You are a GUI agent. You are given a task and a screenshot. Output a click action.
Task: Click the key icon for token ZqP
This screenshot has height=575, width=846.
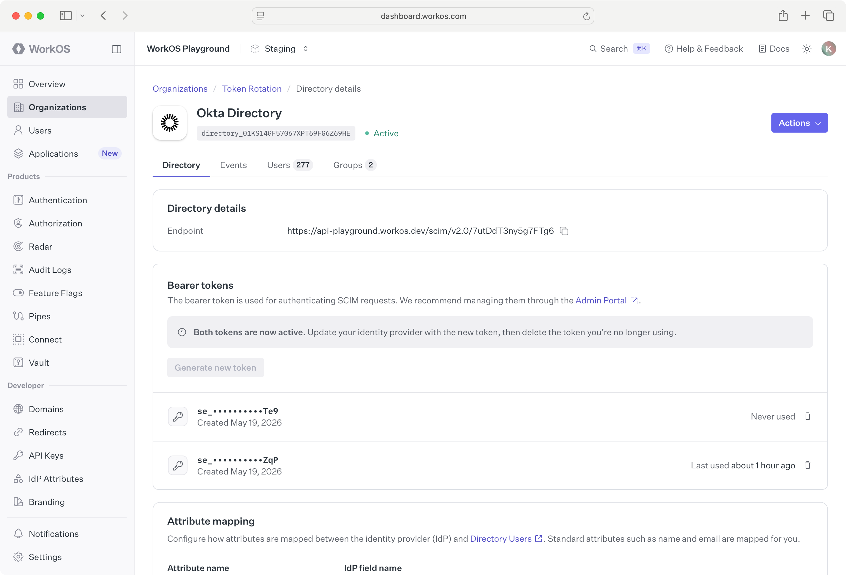[x=178, y=465]
